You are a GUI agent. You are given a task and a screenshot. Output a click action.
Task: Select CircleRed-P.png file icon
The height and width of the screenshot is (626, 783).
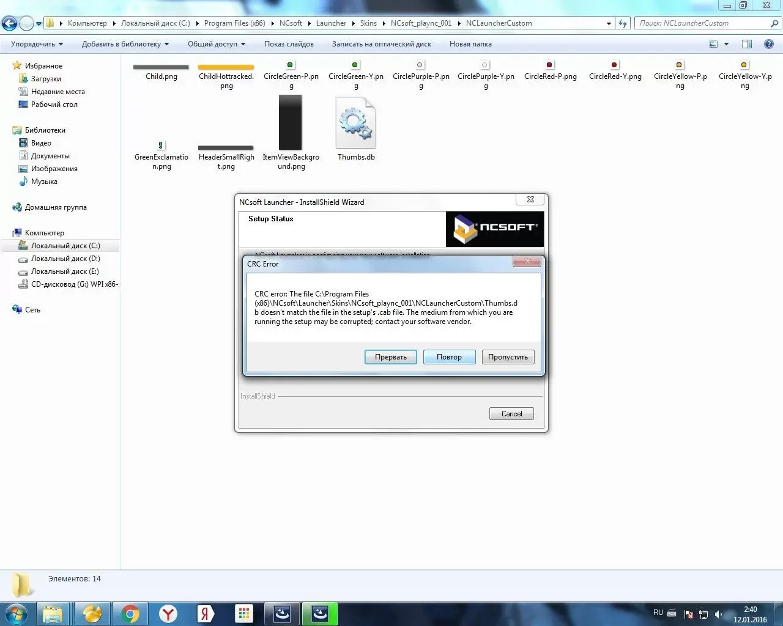point(550,65)
